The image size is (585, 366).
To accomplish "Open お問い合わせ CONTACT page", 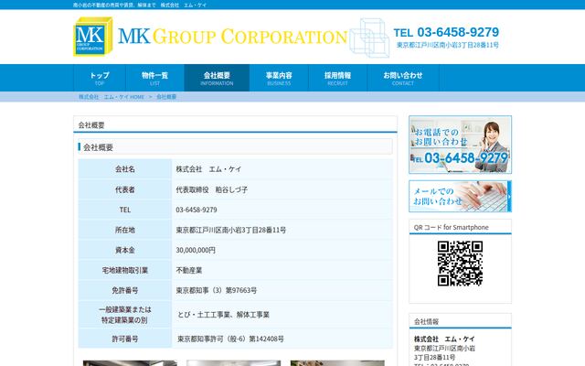I will click(x=403, y=78).
